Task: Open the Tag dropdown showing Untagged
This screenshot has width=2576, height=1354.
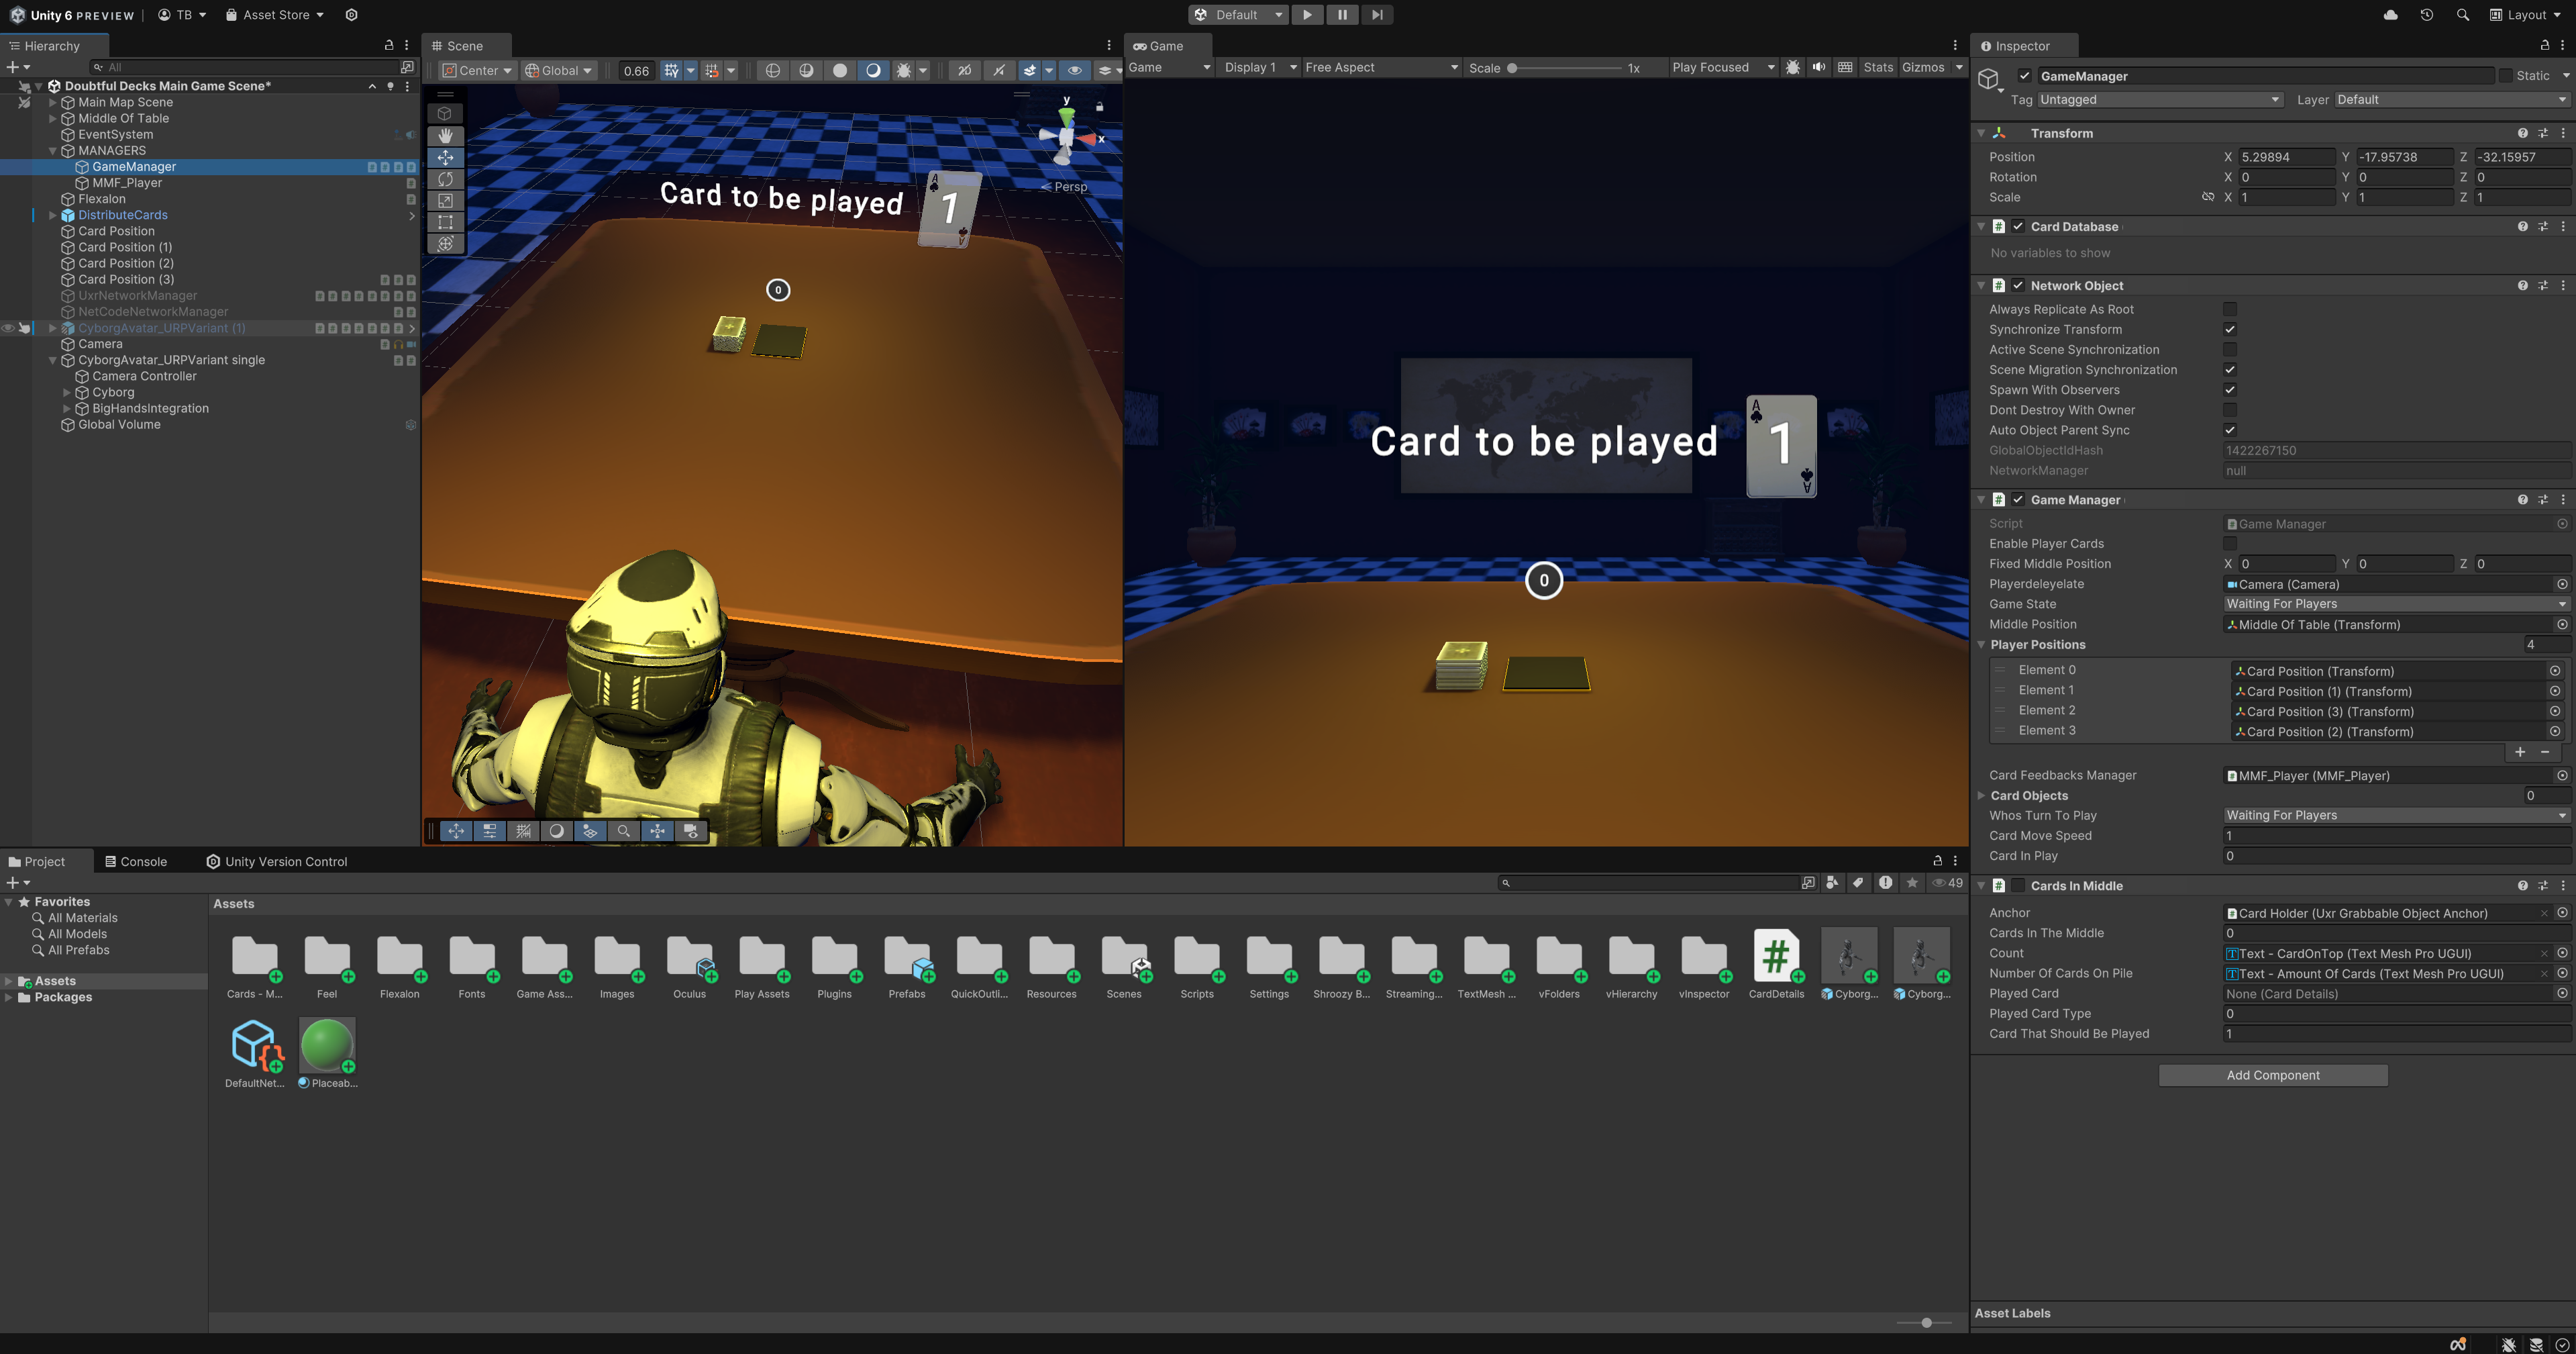Action: coord(2160,100)
